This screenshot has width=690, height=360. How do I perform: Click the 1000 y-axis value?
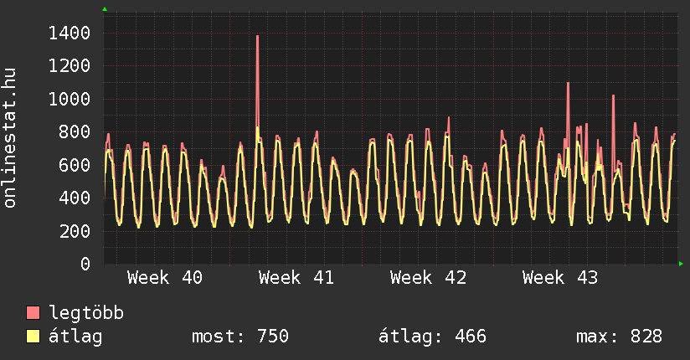(x=70, y=99)
